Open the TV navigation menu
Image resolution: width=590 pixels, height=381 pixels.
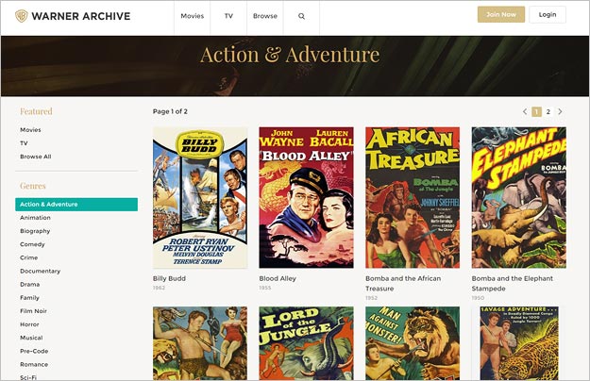pos(228,16)
